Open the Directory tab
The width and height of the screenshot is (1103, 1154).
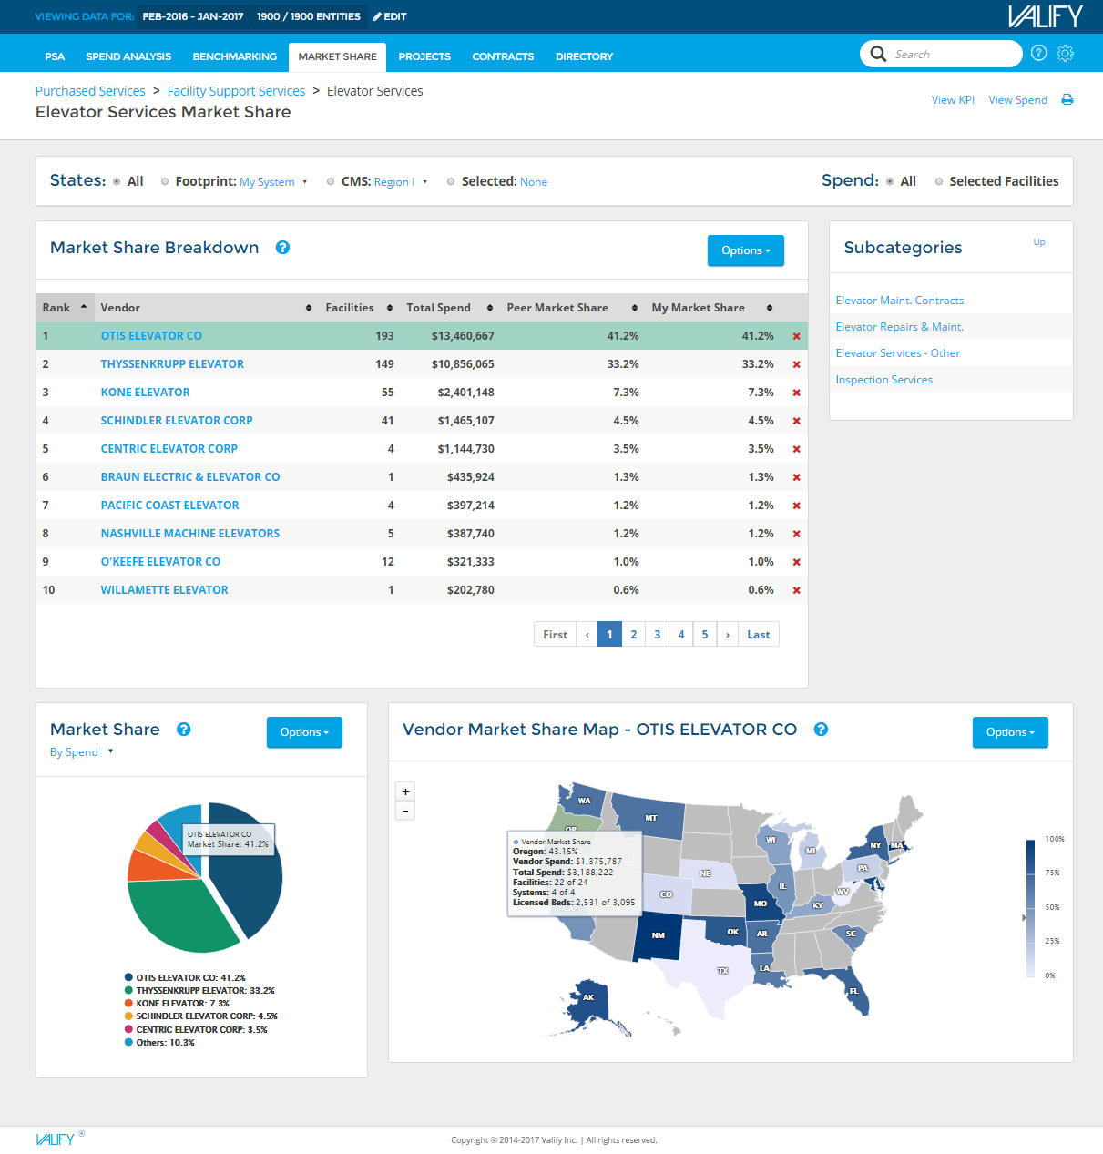(x=584, y=56)
